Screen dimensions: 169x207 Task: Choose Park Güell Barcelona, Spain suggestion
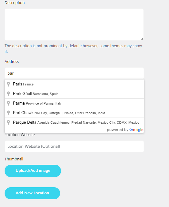point(74,94)
